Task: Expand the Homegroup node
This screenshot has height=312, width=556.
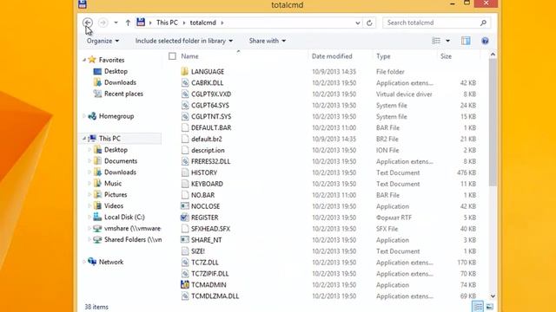Action: pos(84,116)
